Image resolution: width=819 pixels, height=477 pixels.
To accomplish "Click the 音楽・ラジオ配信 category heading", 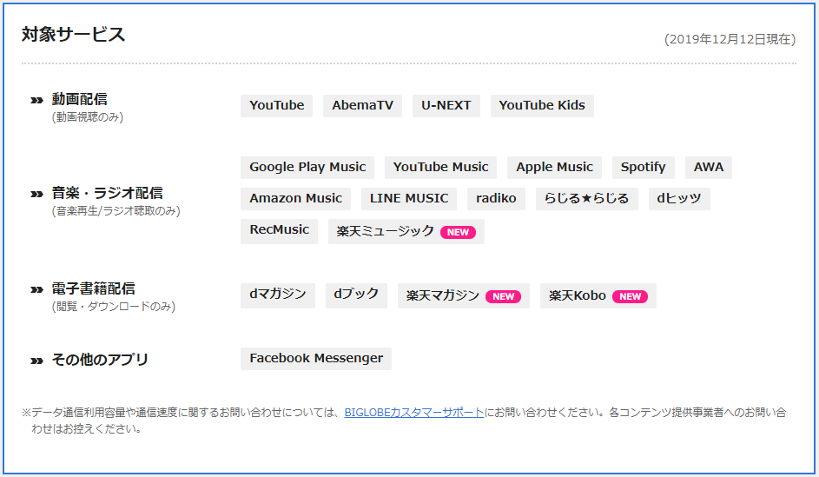I will [107, 193].
